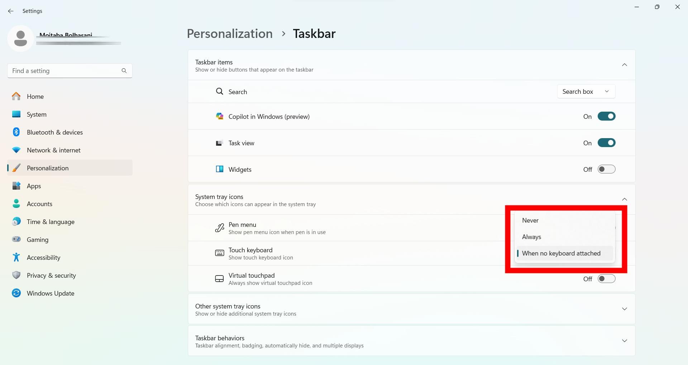Choose Always in the dropdown list
Screen dimensions: 688x365
531,237
